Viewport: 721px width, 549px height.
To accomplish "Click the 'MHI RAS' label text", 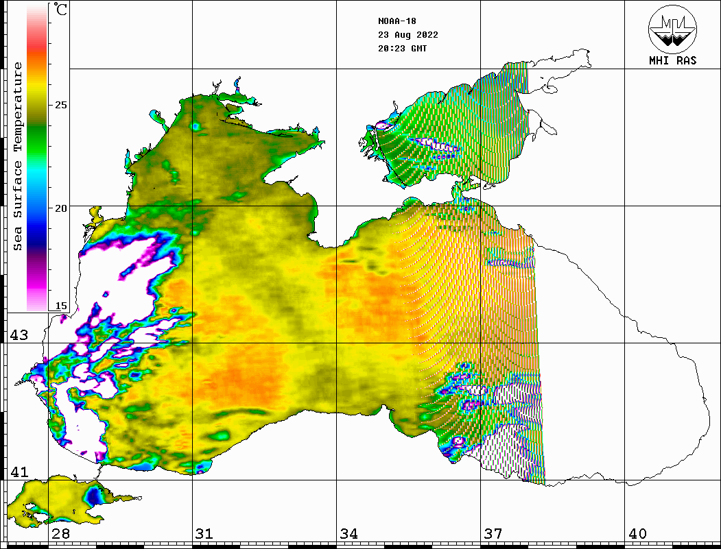I will pyautogui.click(x=673, y=60).
